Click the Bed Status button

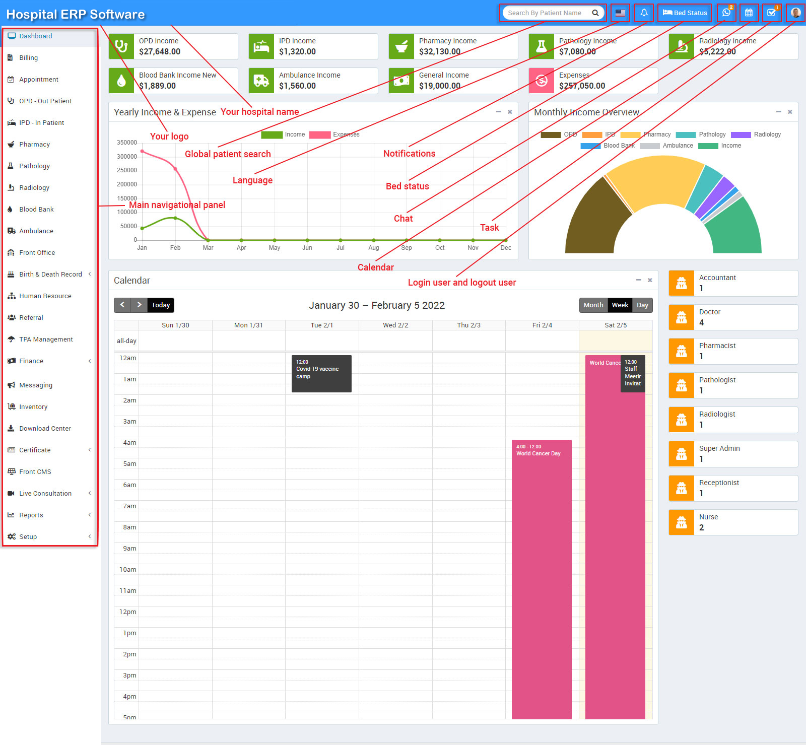tap(684, 13)
